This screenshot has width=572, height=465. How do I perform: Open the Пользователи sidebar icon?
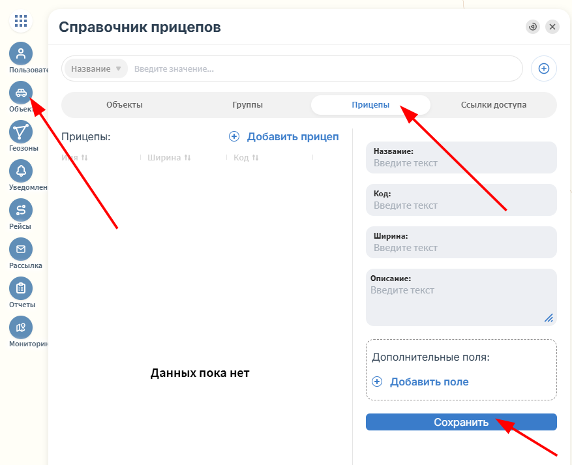tap(21, 53)
